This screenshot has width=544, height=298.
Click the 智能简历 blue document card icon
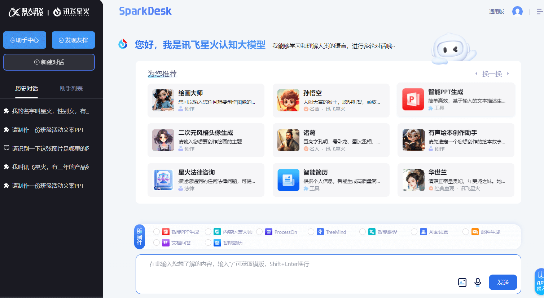click(x=288, y=180)
